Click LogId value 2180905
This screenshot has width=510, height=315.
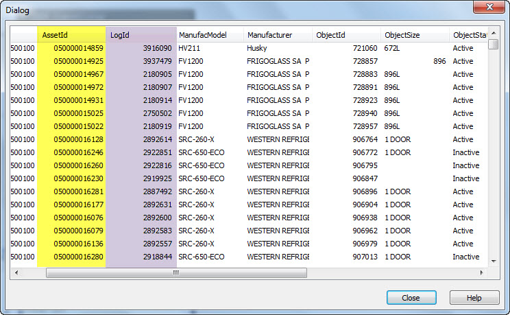tap(158, 74)
